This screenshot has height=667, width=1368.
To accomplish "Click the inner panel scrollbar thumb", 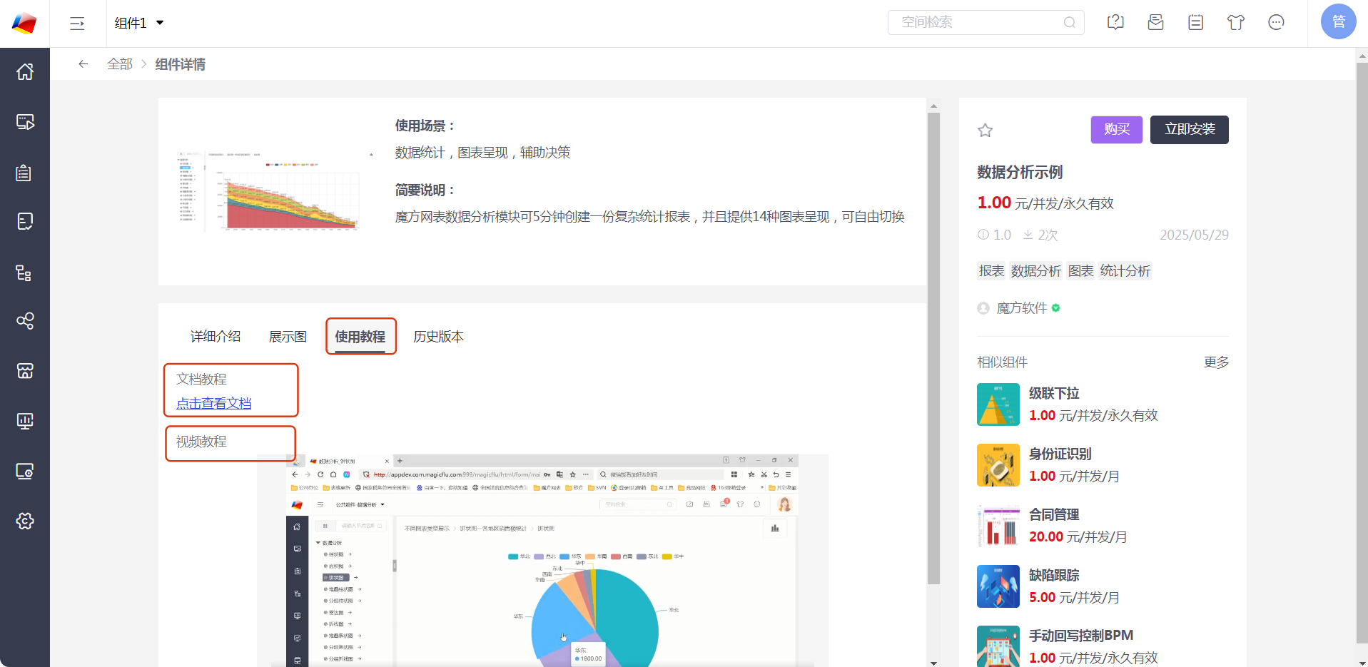I will point(933,348).
